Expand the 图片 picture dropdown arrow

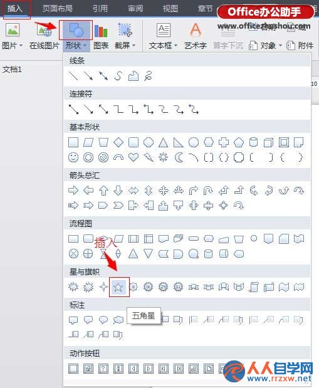click(21, 46)
